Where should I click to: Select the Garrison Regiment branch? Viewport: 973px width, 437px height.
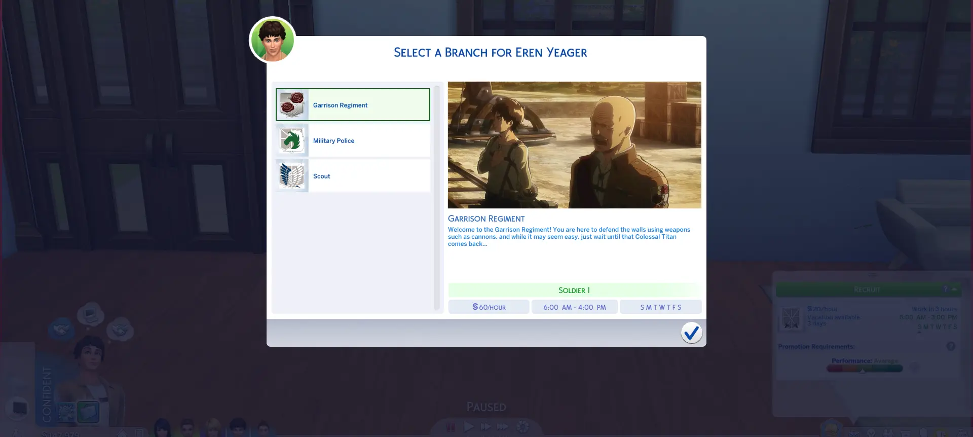(353, 105)
